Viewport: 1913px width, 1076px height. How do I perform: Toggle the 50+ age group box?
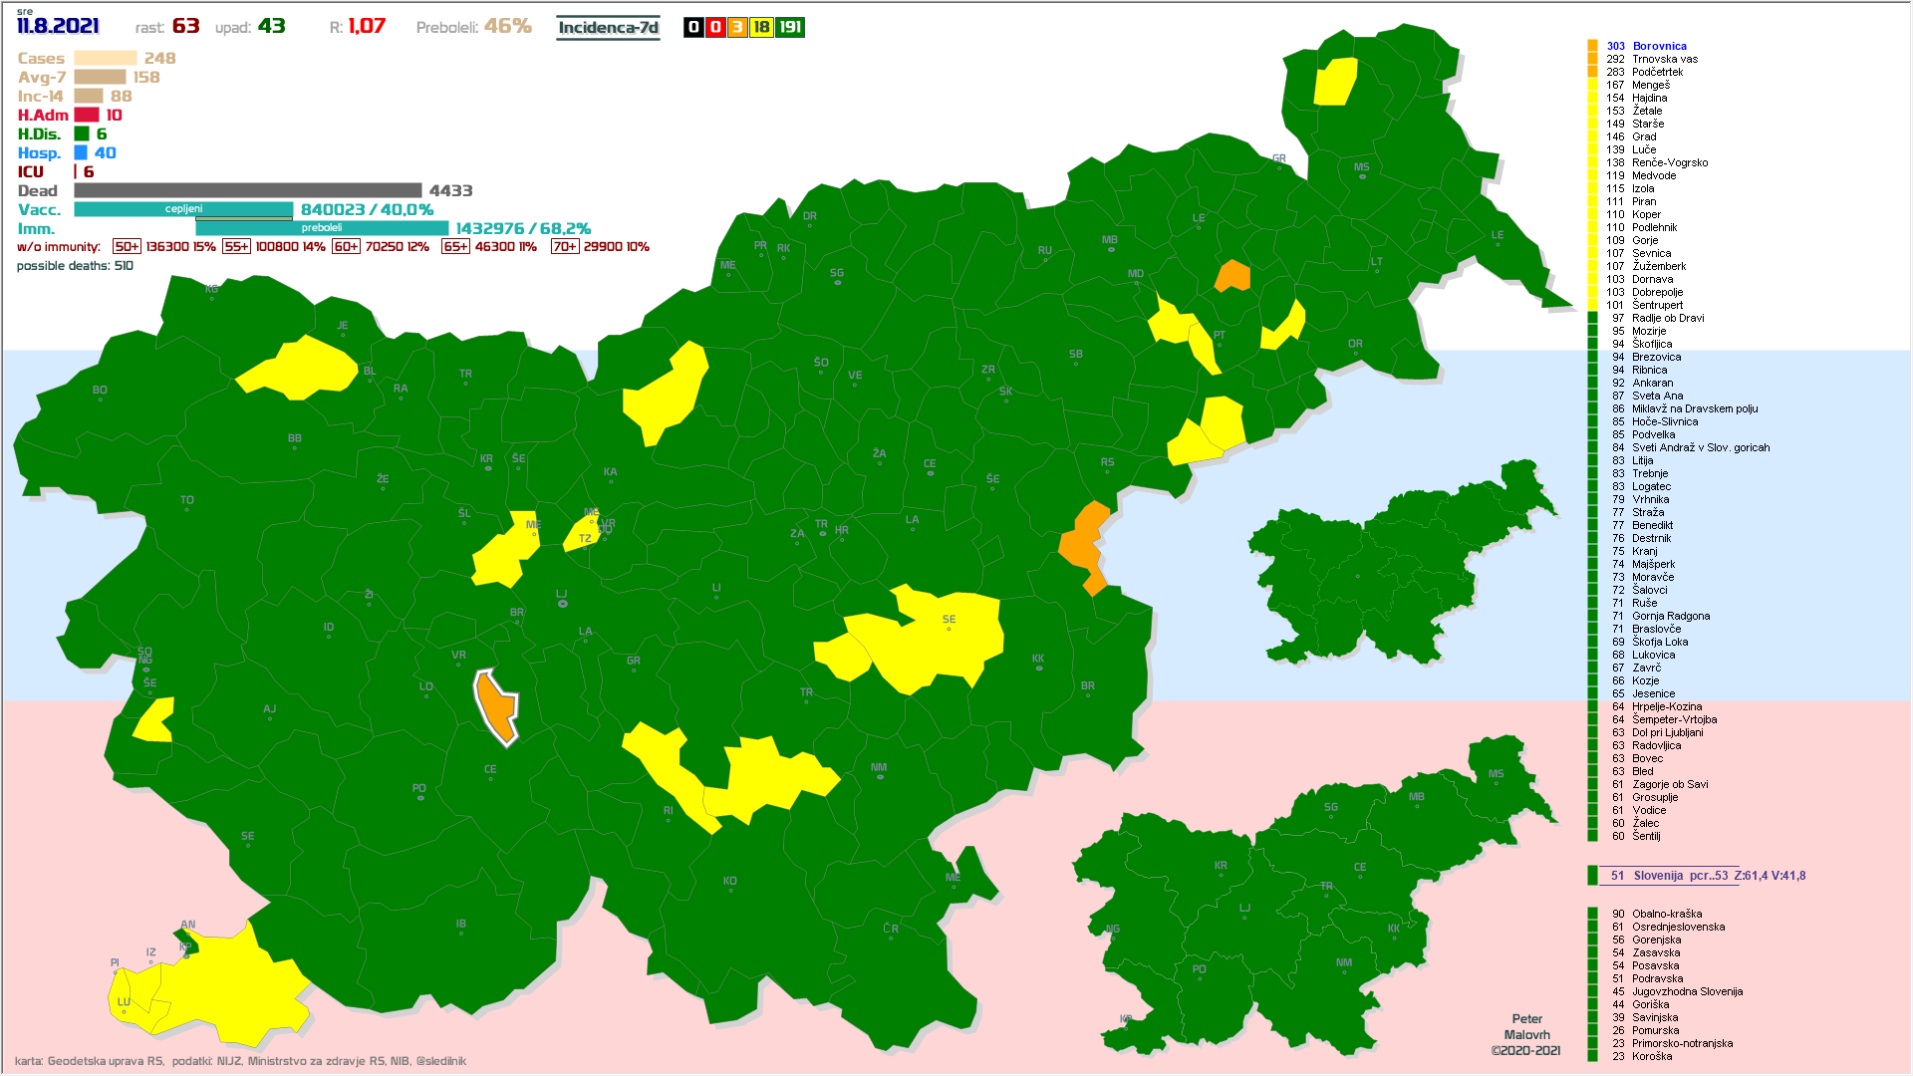(x=127, y=247)
